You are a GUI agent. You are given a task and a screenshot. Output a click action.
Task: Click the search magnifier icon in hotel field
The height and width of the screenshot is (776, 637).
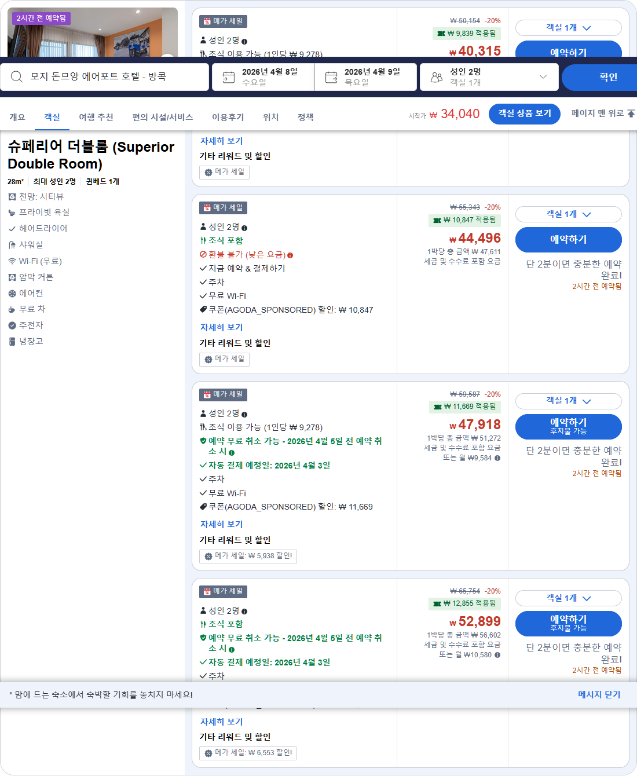tap(17, 76)
